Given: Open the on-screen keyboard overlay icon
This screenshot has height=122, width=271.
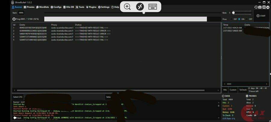Looking at the screenshot, I should point(153,7).
